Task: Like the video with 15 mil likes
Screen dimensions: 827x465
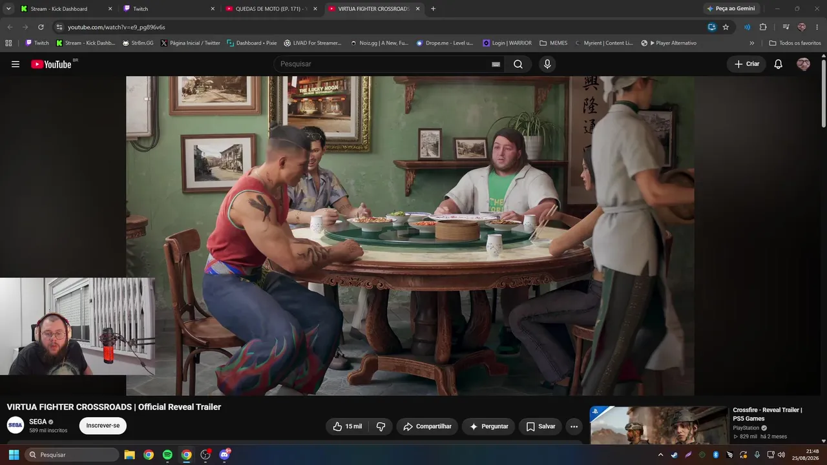Action: pos(347,426)
